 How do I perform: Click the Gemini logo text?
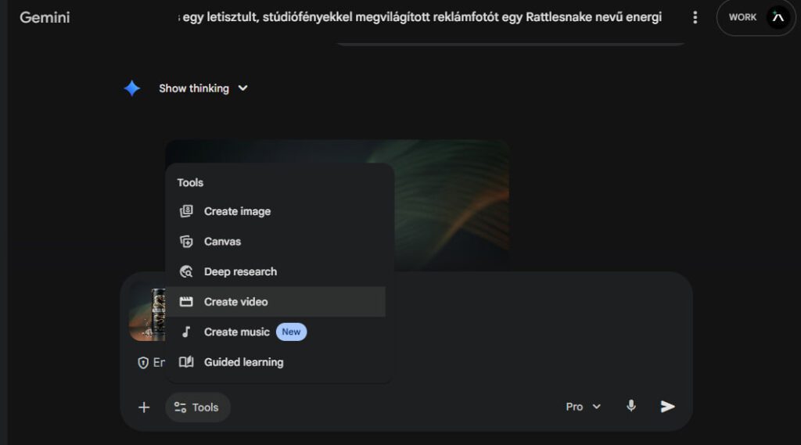click(x=45, y=17)
